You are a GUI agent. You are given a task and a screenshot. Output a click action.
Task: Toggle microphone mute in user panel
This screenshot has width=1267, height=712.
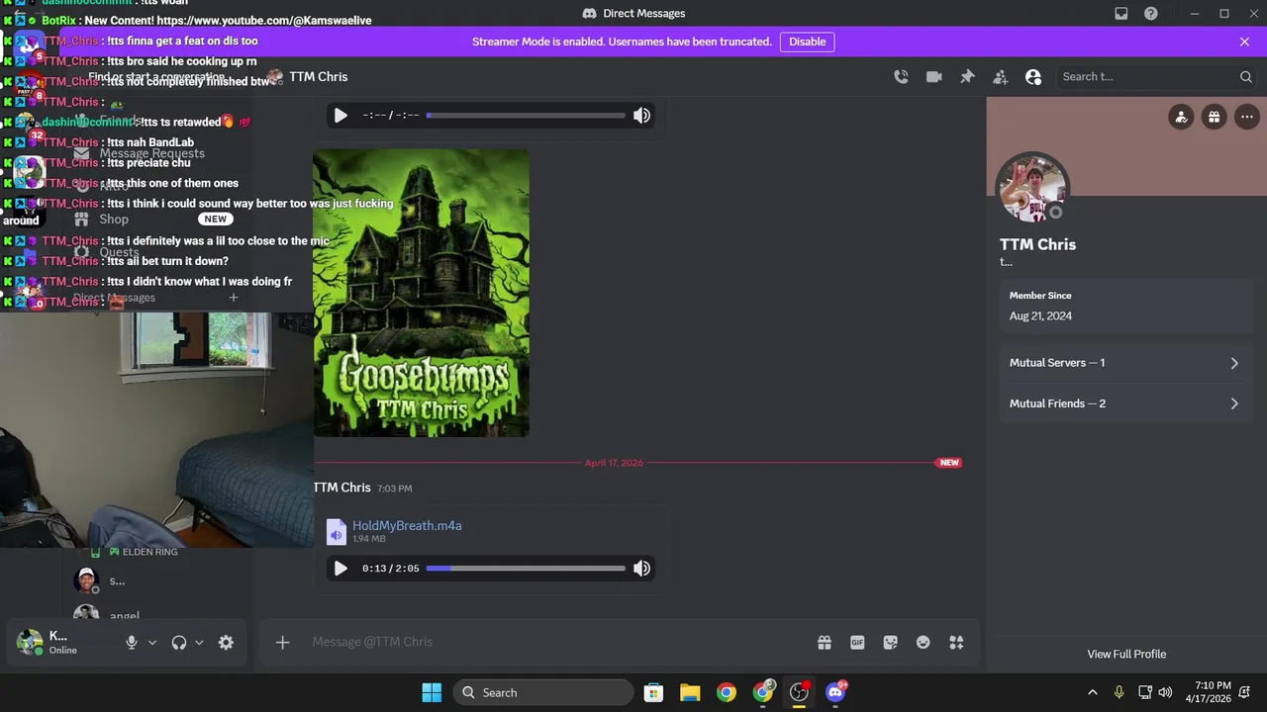pos(131,642)
